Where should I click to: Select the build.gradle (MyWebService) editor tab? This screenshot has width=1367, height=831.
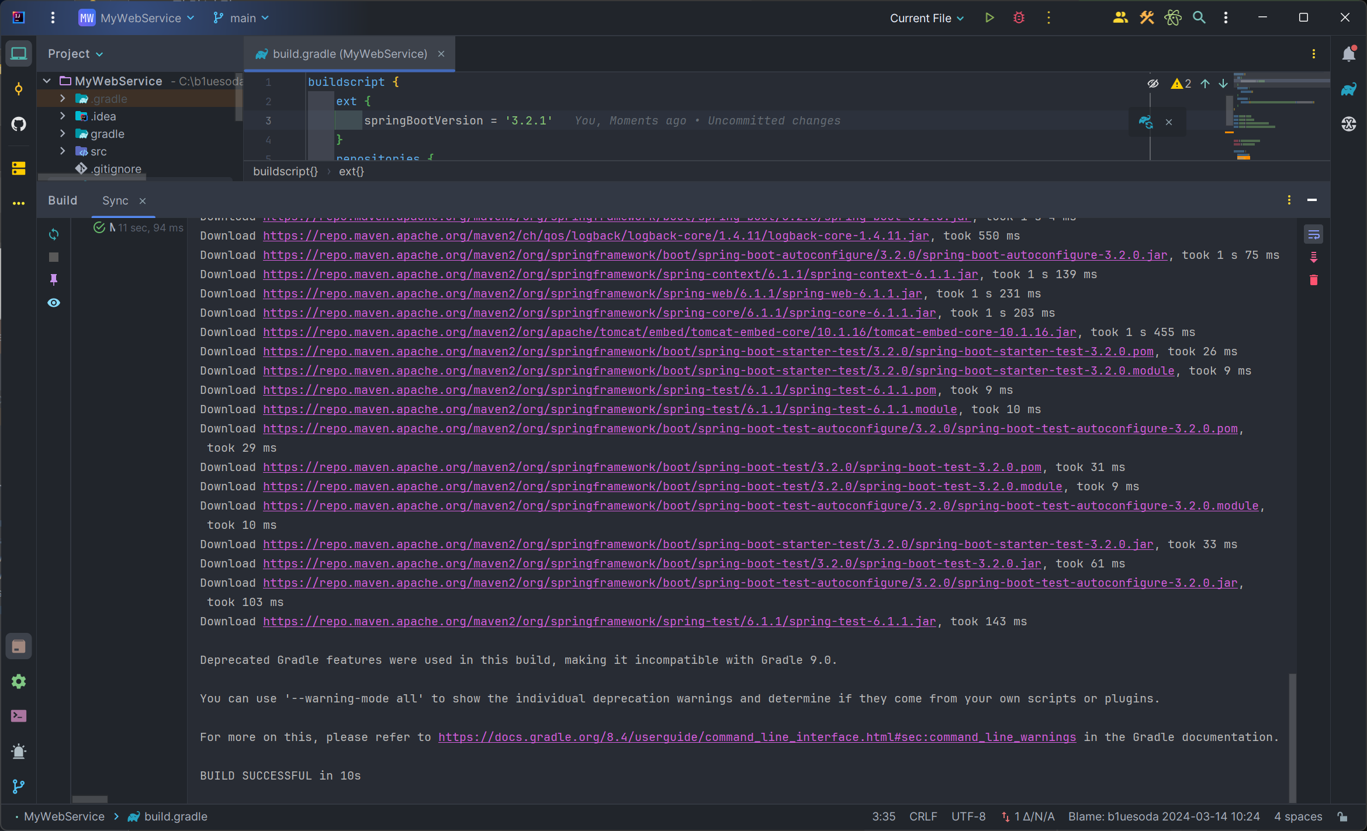[349, 54]
